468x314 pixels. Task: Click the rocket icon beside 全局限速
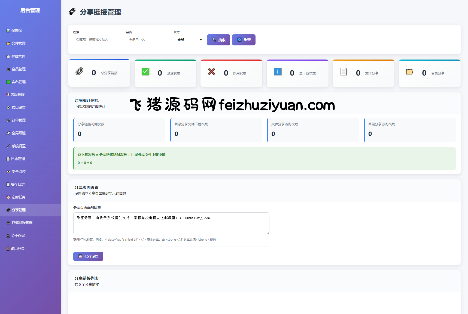pos(8,133)
